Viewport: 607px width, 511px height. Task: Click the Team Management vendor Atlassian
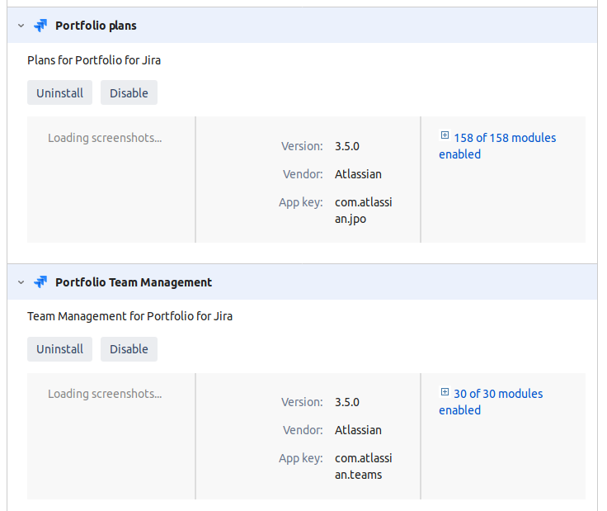click(x=358, y=430)
